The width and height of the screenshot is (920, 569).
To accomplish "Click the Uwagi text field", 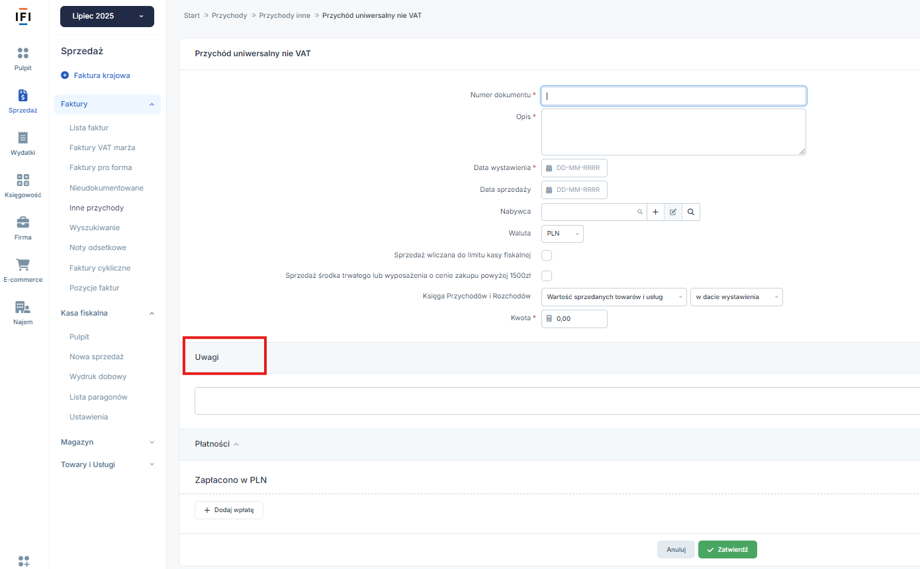I will pos(557,401).
